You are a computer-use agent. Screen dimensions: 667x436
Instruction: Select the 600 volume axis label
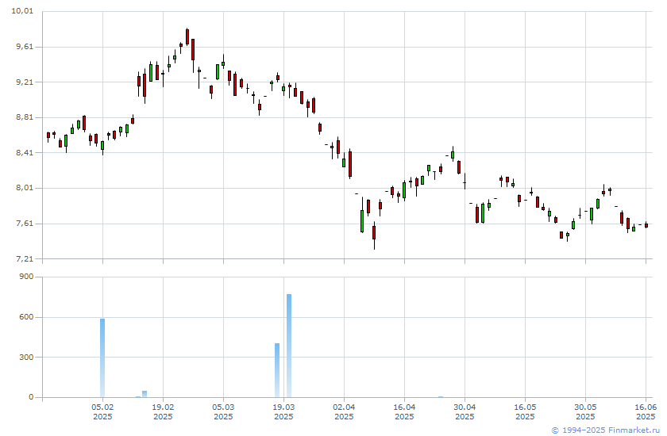click(x=26, y=317)
